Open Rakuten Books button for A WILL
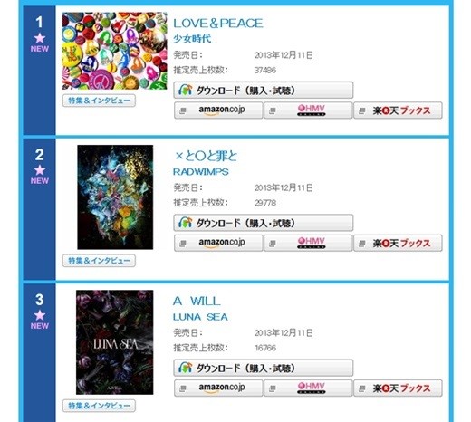This screenshot has width=471, height=422. (398, 388)
